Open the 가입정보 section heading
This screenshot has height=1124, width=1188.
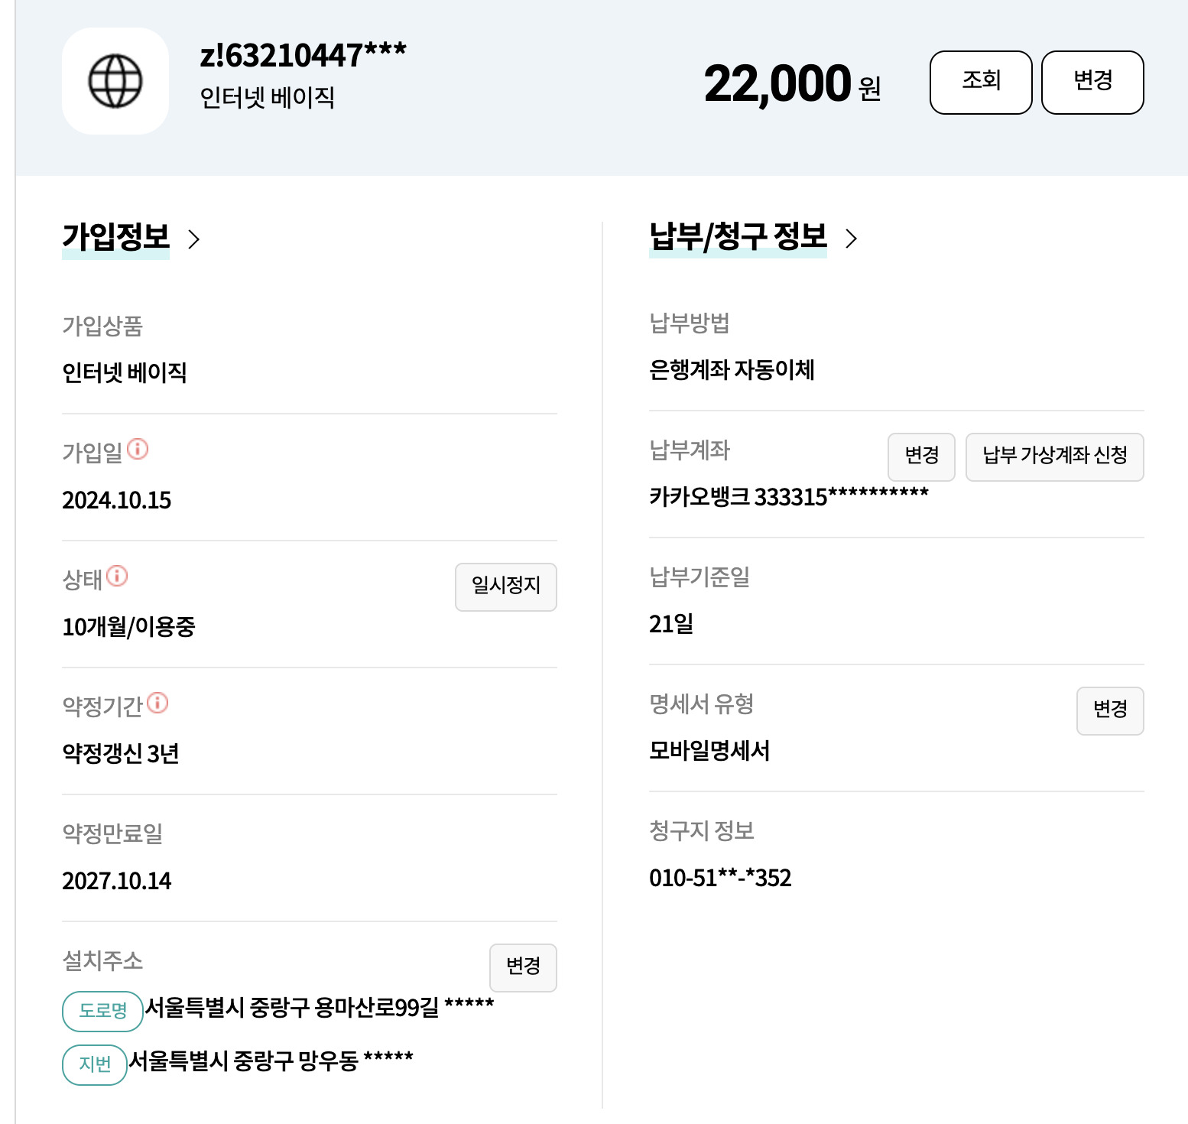(115, 237)
